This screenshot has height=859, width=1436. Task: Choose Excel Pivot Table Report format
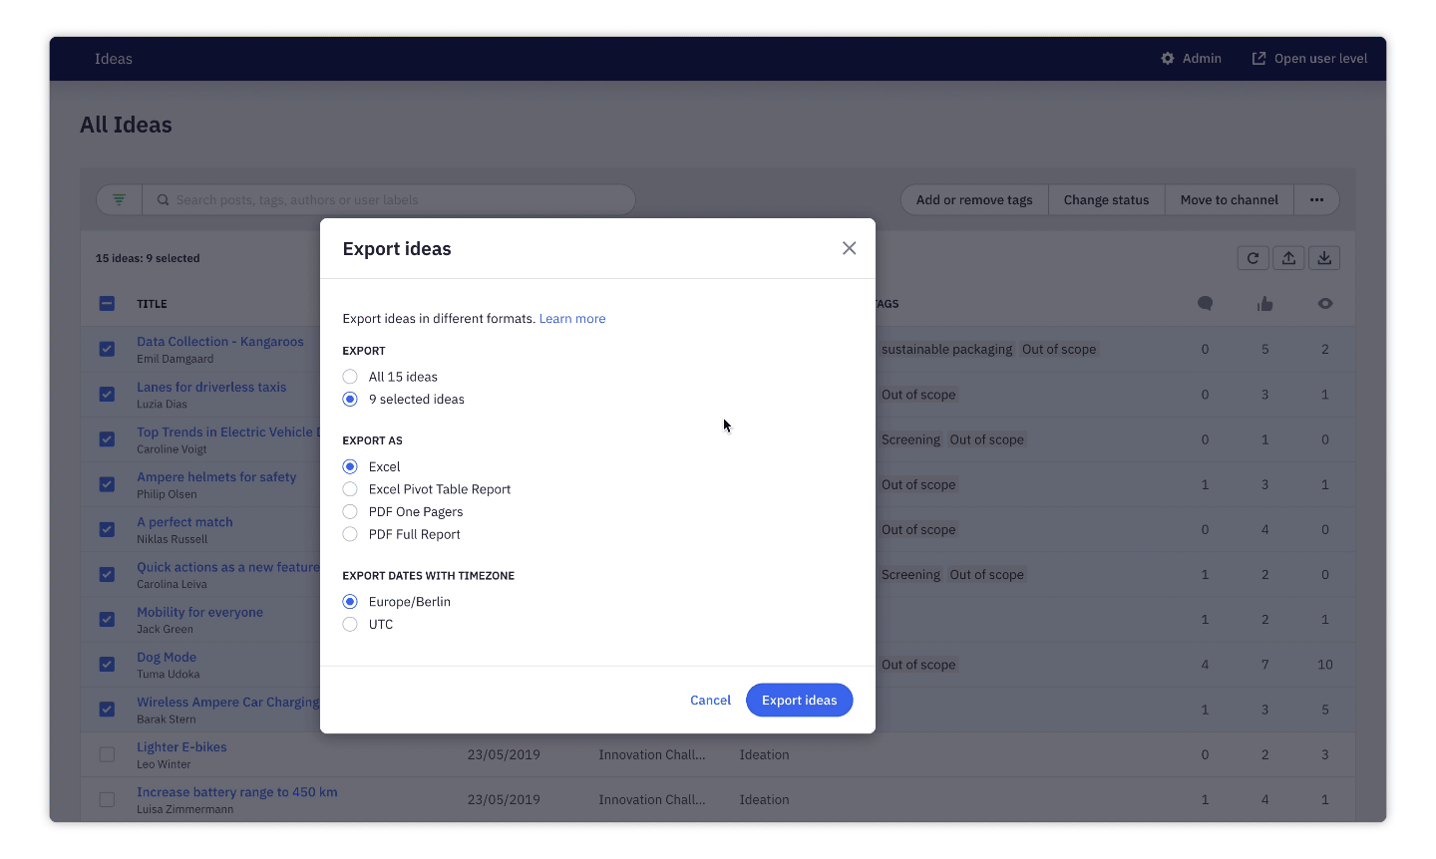click(350, 489)
